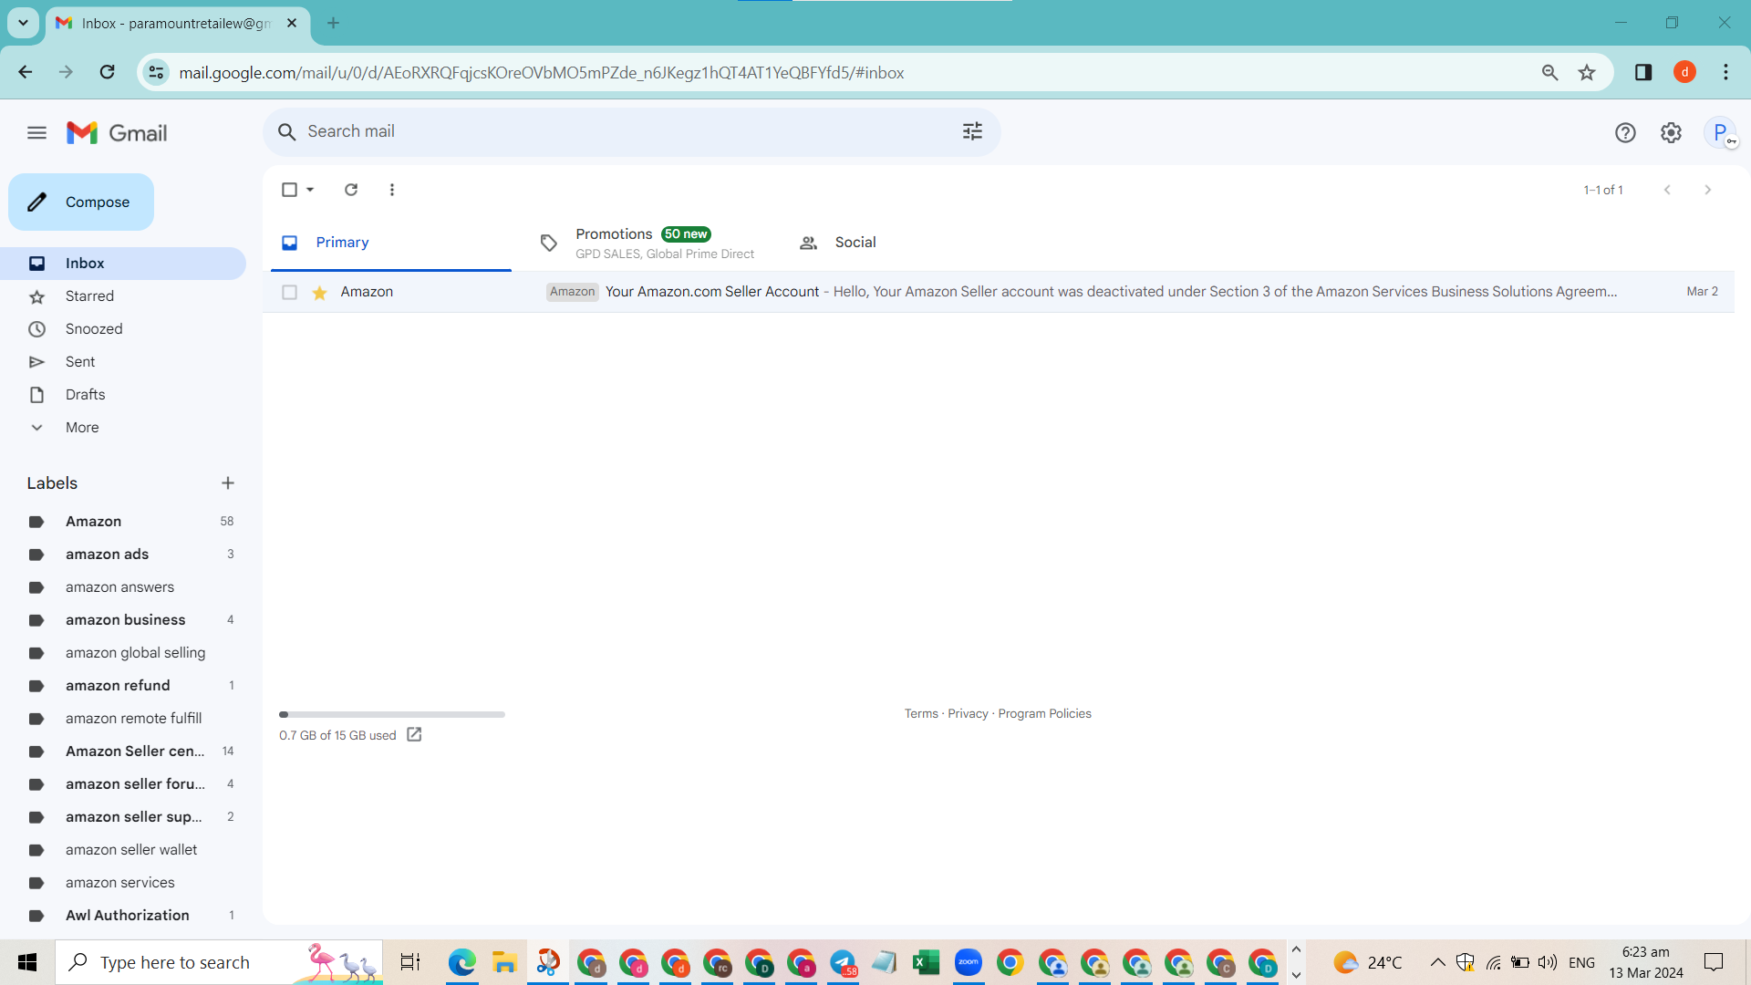Open the amazon remote fulfill label
This screenshot has height=985, width=1751.
pyautogui.click(x=123, y=719)
